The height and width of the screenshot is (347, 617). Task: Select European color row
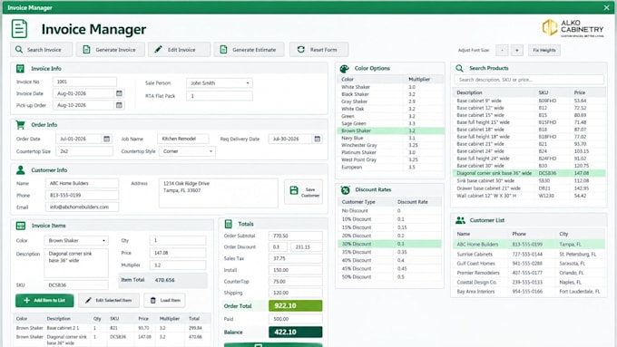pyautogui.click(x=391, y=167)
